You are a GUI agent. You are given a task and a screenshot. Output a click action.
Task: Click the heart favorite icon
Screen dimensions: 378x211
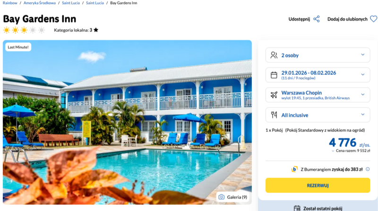373,19
